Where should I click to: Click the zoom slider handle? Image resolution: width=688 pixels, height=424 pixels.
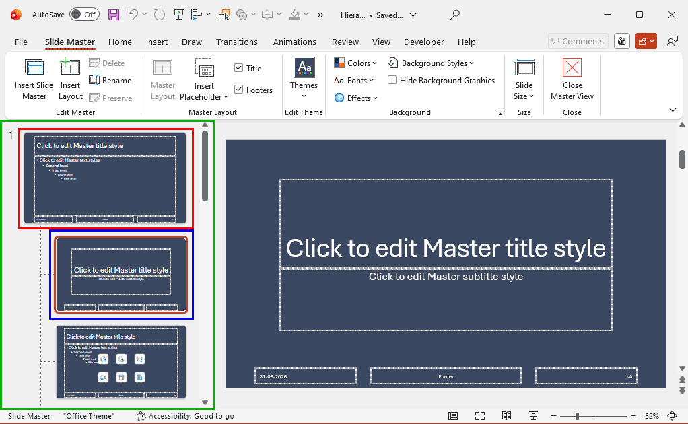click(x=577, y=416)
